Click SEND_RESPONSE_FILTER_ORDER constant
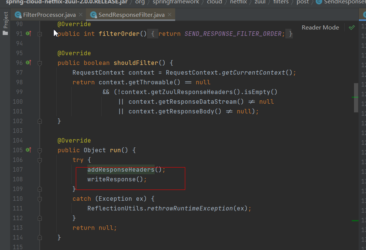366x250 pixels. (x=233, y=34)
